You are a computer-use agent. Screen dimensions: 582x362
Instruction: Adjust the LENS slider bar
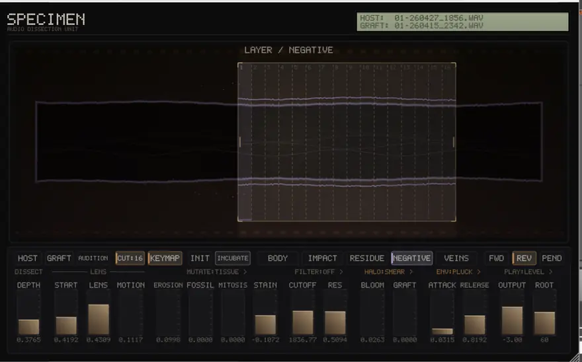pyautogui.click(x=99, y=313)
